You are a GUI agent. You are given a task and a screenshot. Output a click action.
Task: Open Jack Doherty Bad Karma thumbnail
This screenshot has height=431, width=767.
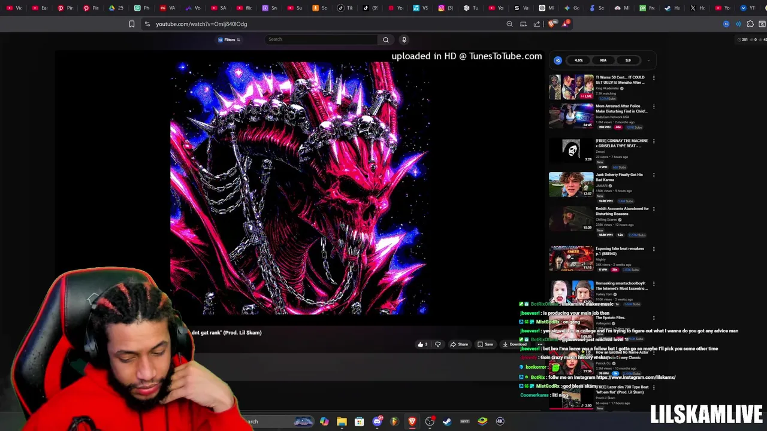(x=571, y=184)
